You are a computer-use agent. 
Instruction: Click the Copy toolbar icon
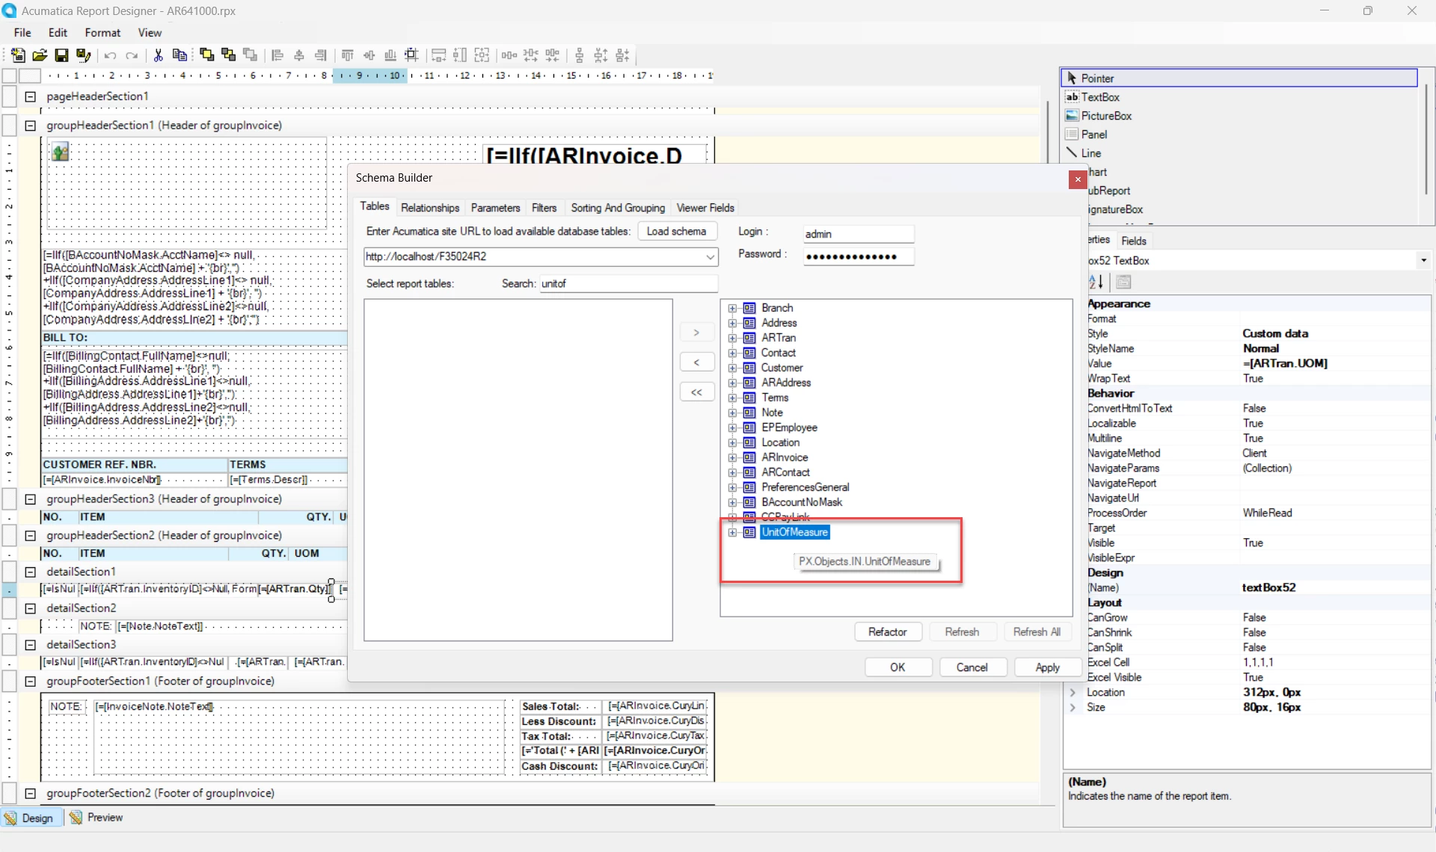coord(179,55)
